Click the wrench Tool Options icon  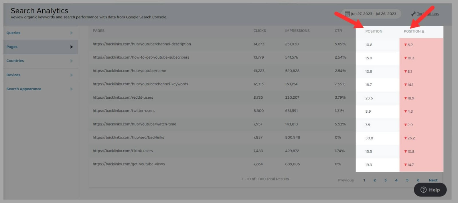(x=413, y=14)
